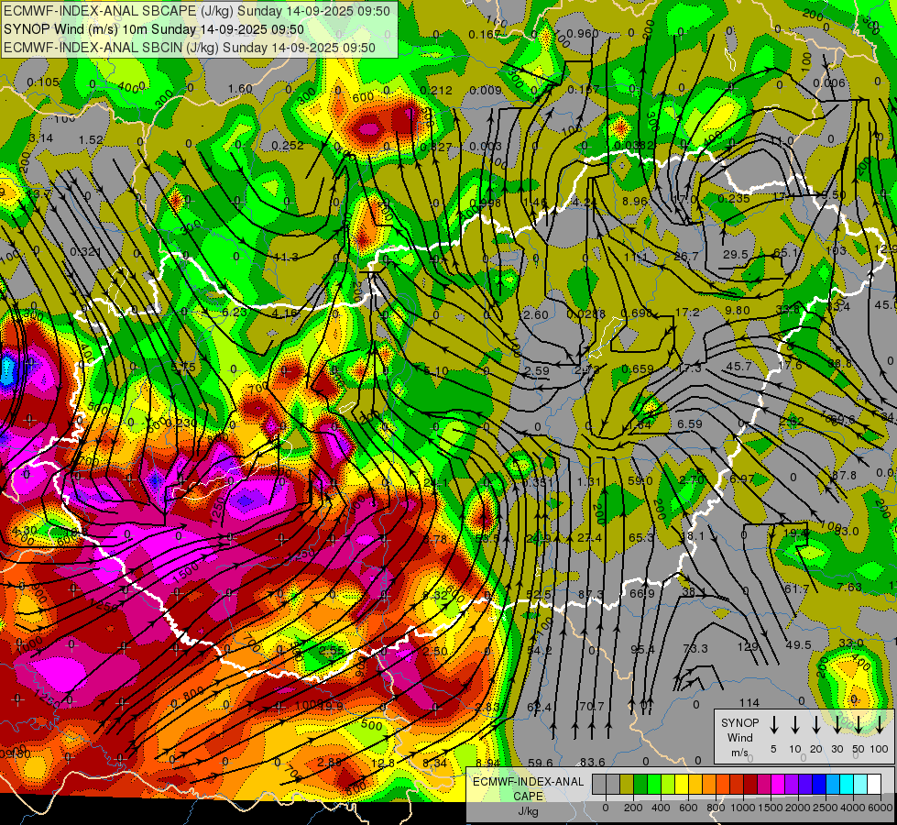Screen dimensions: 897x825
Task: Click the '8.96' value on the map
Action: 635,201
